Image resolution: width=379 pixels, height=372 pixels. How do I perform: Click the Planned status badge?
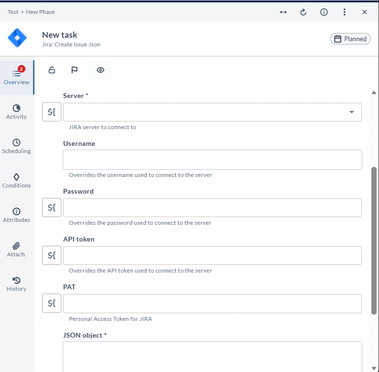pyautogui.click(x=350, y=39)
